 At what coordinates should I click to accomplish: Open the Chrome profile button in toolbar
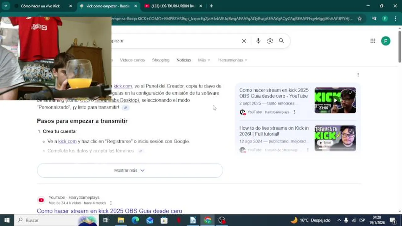385,19
